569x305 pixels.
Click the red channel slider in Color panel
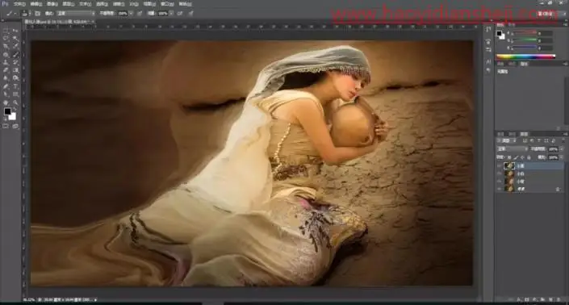coord(525,33)
